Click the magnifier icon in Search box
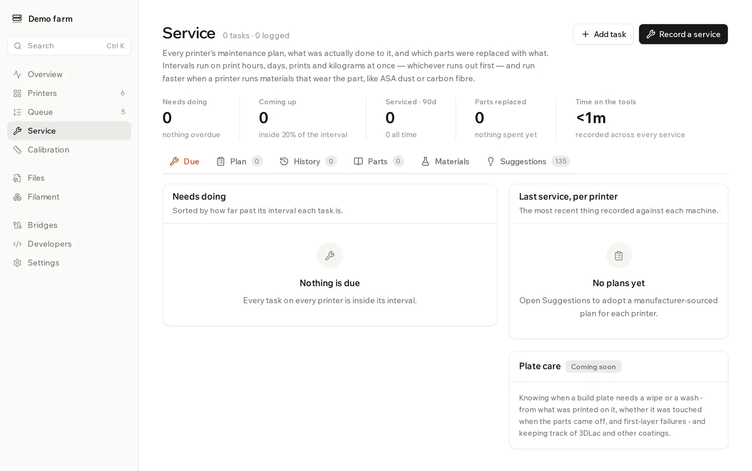752x471 pixels. click(x=18, y=46)
